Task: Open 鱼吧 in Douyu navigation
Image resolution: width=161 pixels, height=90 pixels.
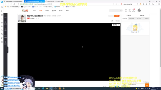Action: click(x=67, y=10)
